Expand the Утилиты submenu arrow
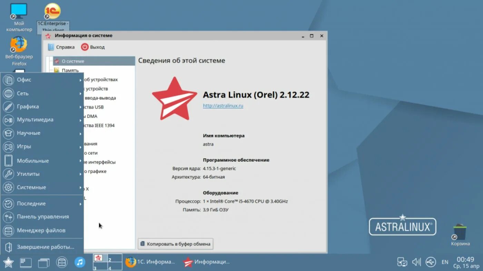This screenshot has height=271, width=483. (80, 174)
